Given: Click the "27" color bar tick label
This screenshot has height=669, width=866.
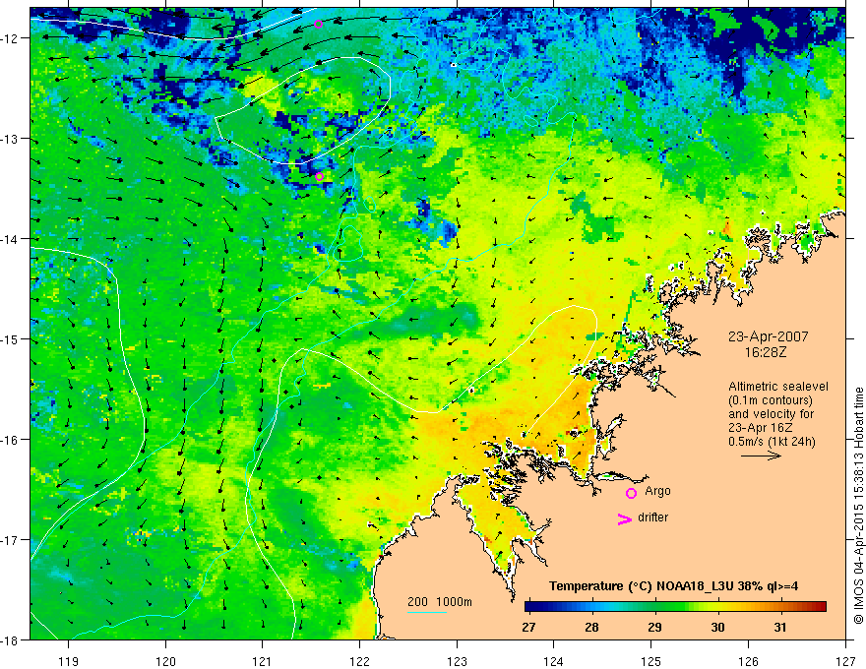Looking at the screenshot, I should click(528, 627).
